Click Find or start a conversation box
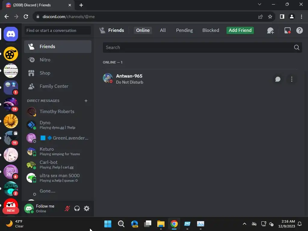 point(57,30)
